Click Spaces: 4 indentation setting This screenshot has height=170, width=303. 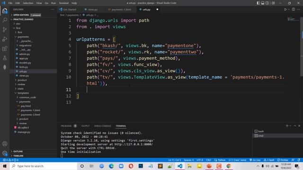click(188, 160)
